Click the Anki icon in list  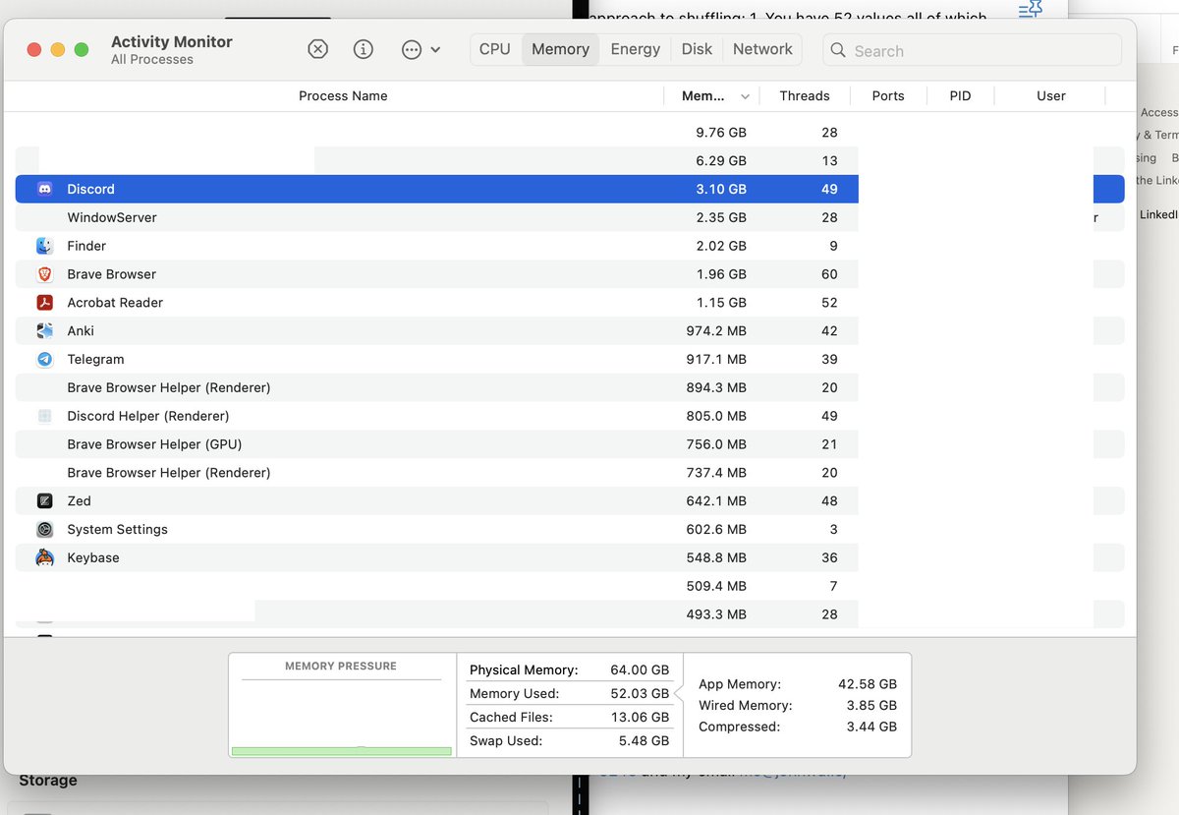[x=44, y=331]
